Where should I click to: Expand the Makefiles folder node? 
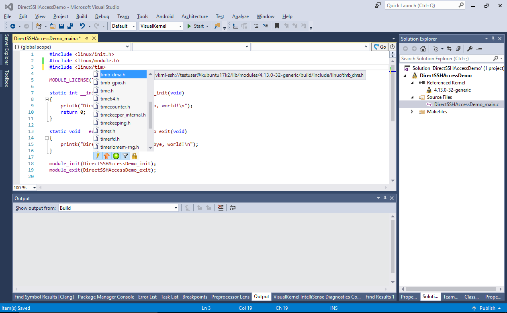[x=412, y=112]
